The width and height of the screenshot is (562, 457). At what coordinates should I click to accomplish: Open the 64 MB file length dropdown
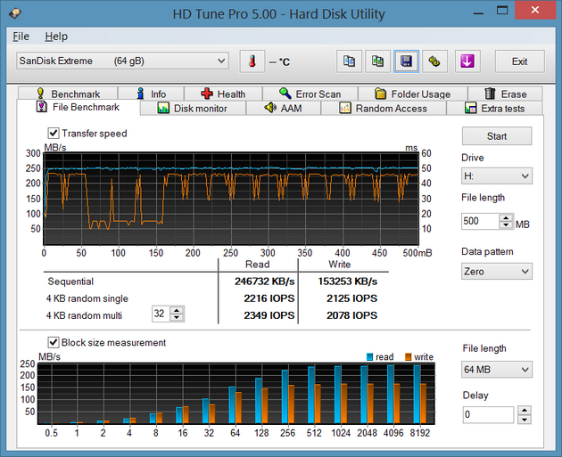click(496, 370)
